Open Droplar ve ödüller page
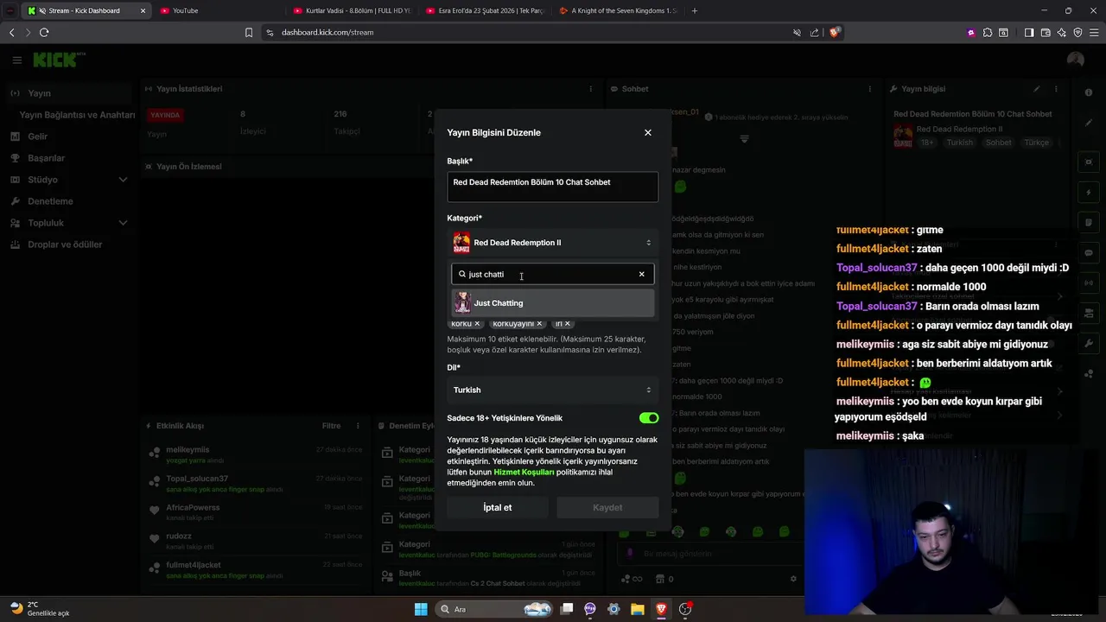Screen dimensions: 1106x622 tap(69, 244)
